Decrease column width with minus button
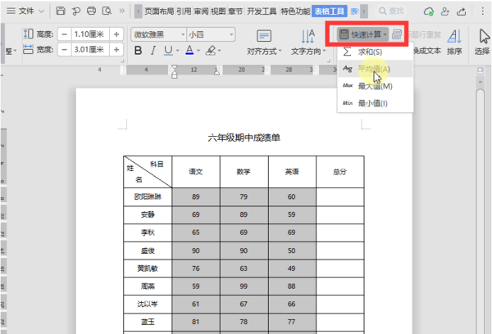The width and height of the screenshot is (492, 334). tap(64, 49)
